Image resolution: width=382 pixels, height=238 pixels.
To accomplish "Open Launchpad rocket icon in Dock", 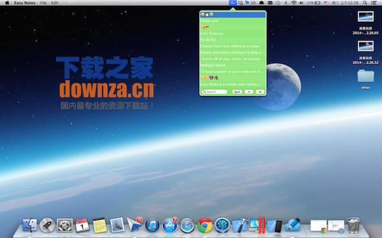I will tap(47, 225).
